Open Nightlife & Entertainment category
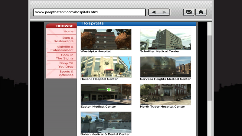 (62, 48)
